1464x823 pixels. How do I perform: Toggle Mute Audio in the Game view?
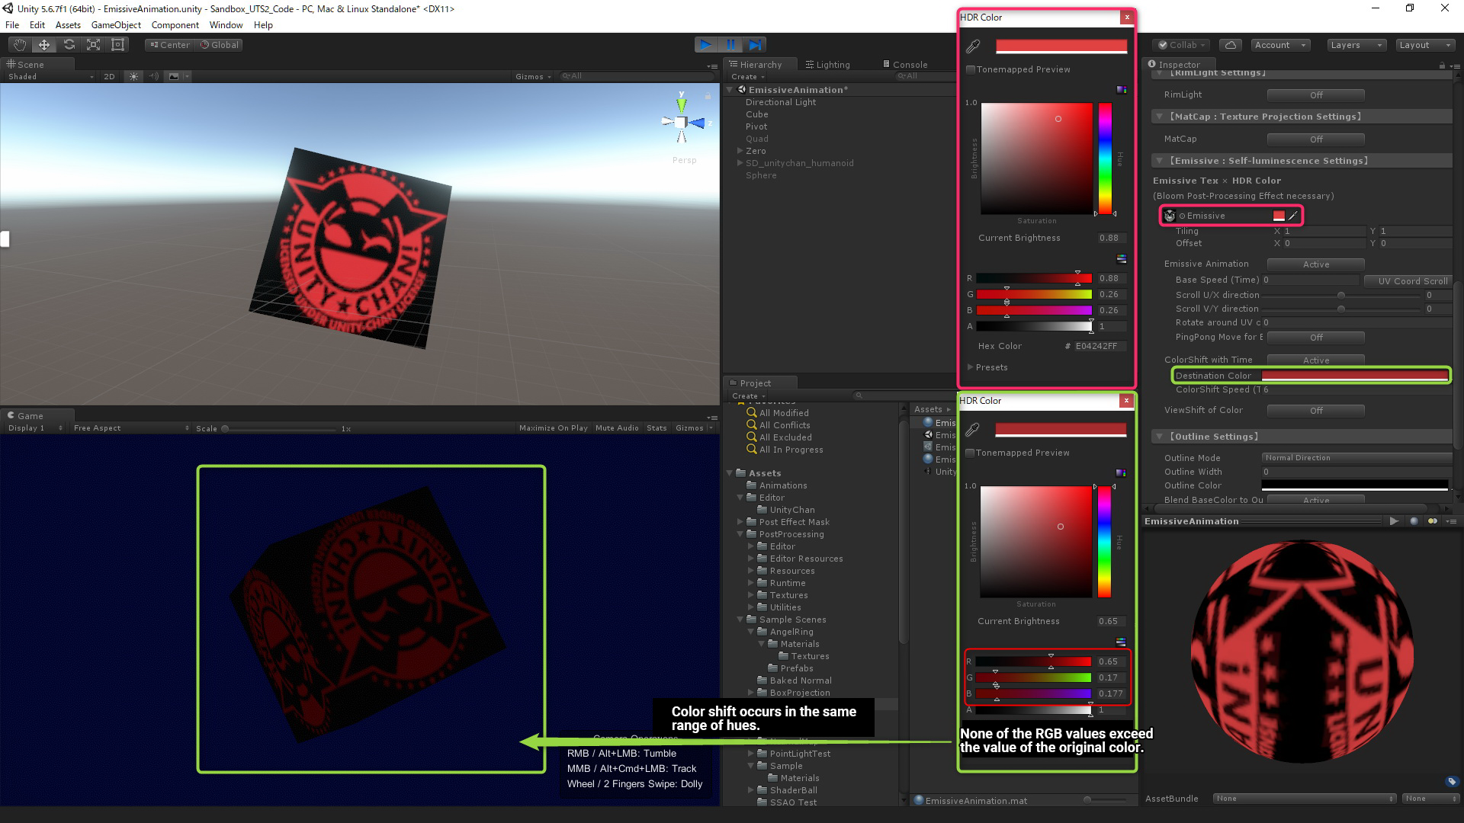(617, 428)
